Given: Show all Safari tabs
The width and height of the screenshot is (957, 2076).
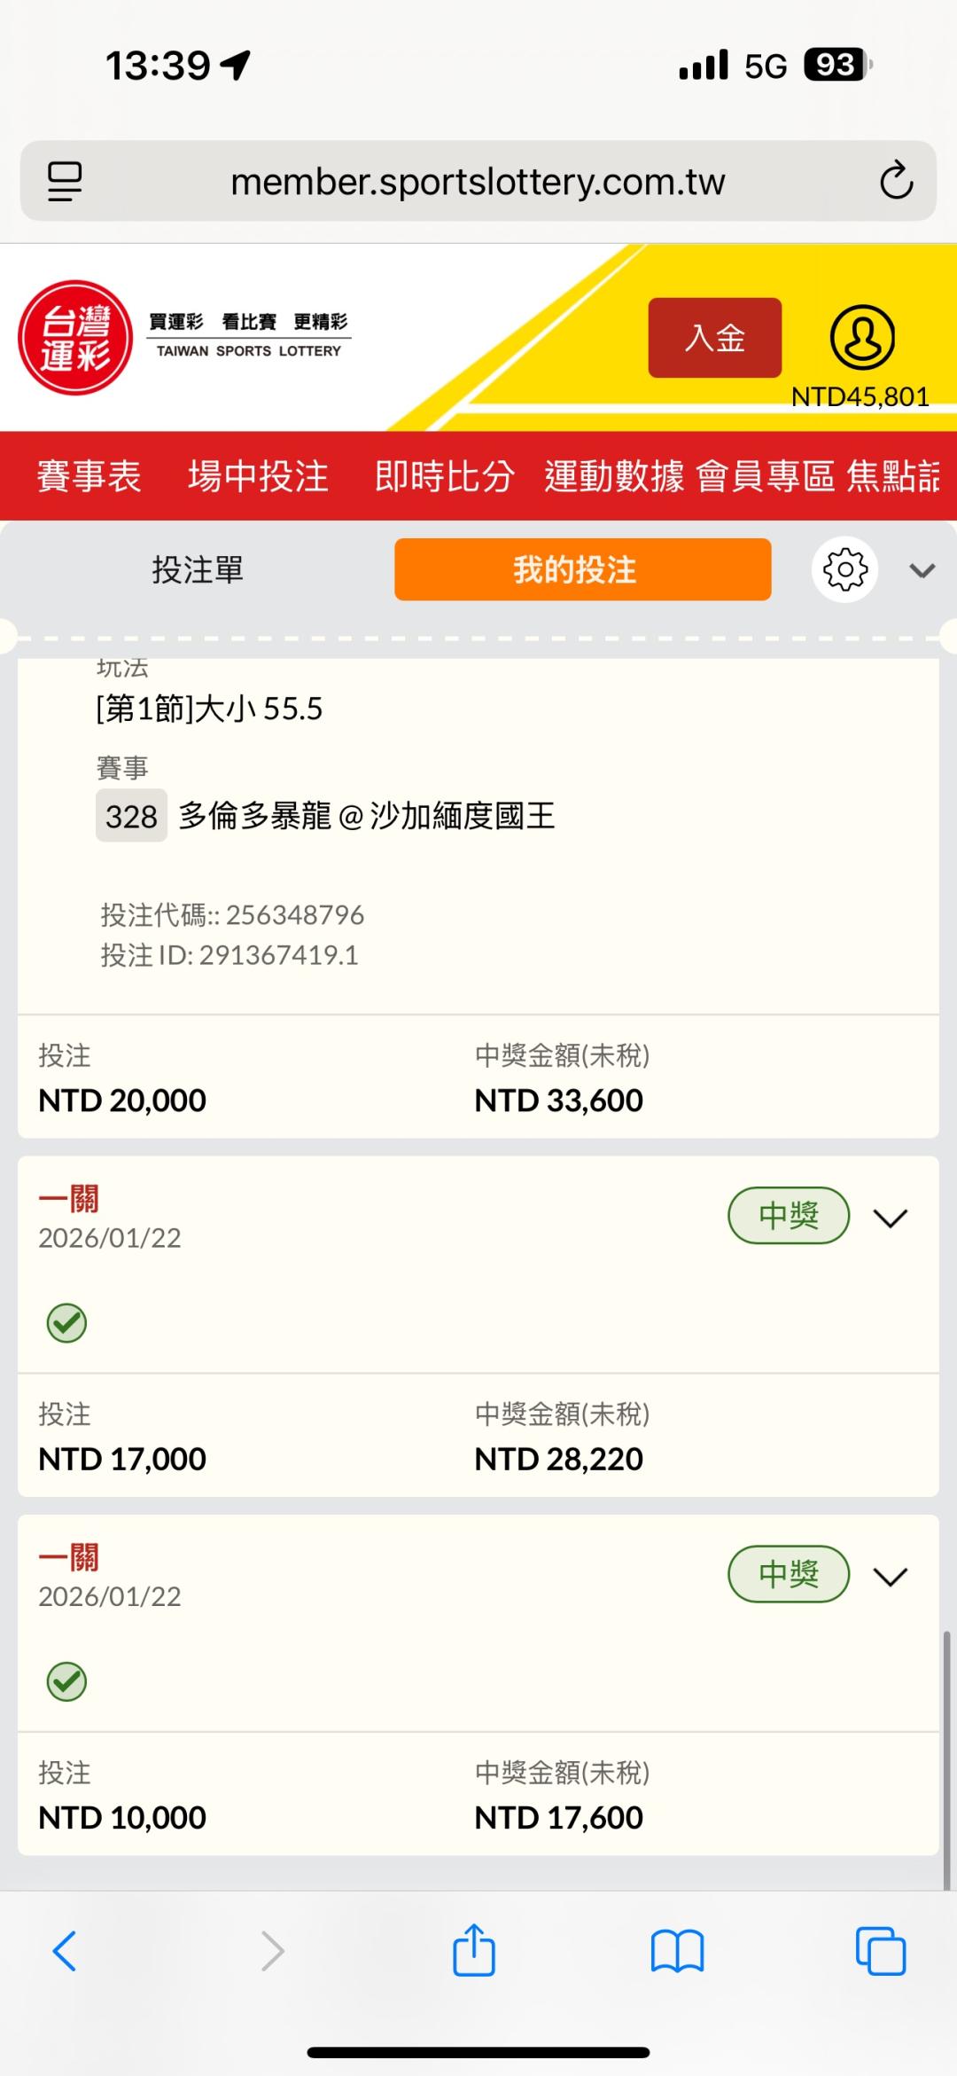Looking at the screenshot, I should coord(880,1951).
